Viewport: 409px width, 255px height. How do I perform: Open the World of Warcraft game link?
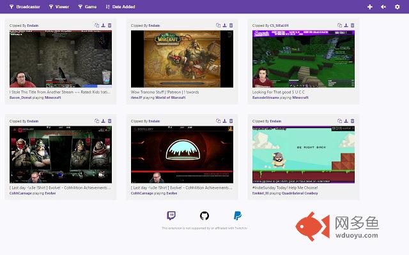pyautogui.click(x=171, y=98)
